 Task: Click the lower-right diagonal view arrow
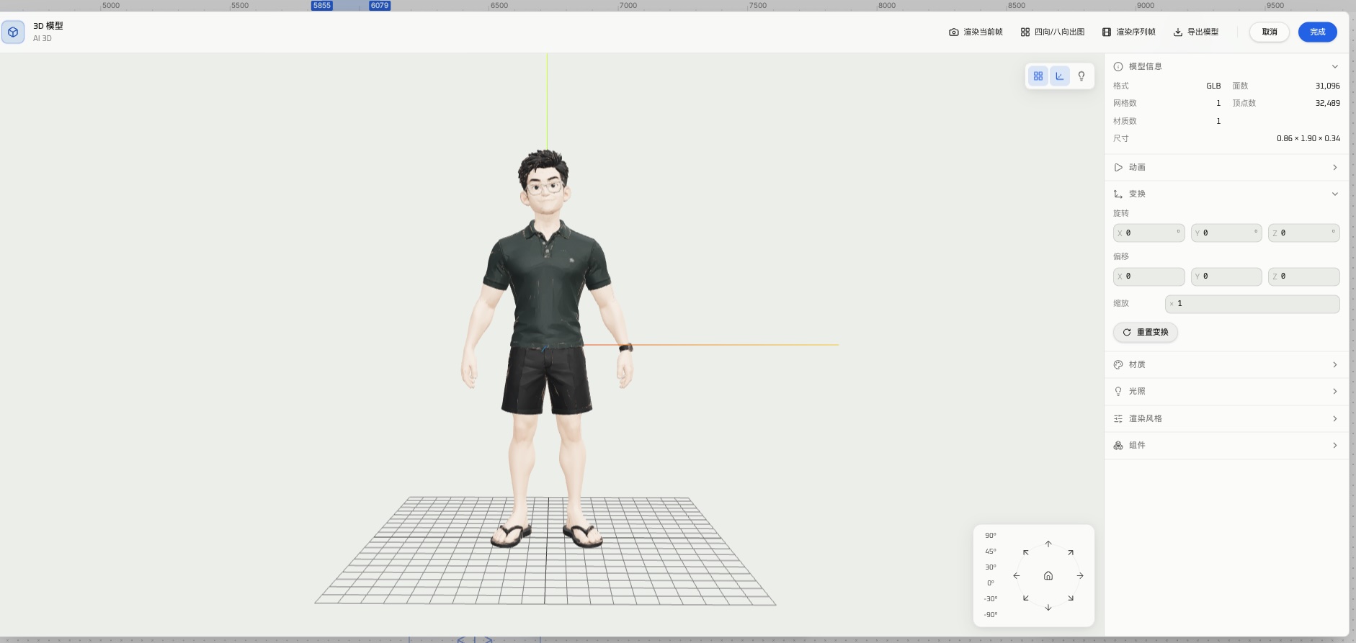point(1071,598)
